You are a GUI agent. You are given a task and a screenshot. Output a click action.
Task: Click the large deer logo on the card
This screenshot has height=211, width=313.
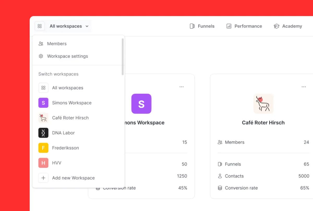[263, 104]
